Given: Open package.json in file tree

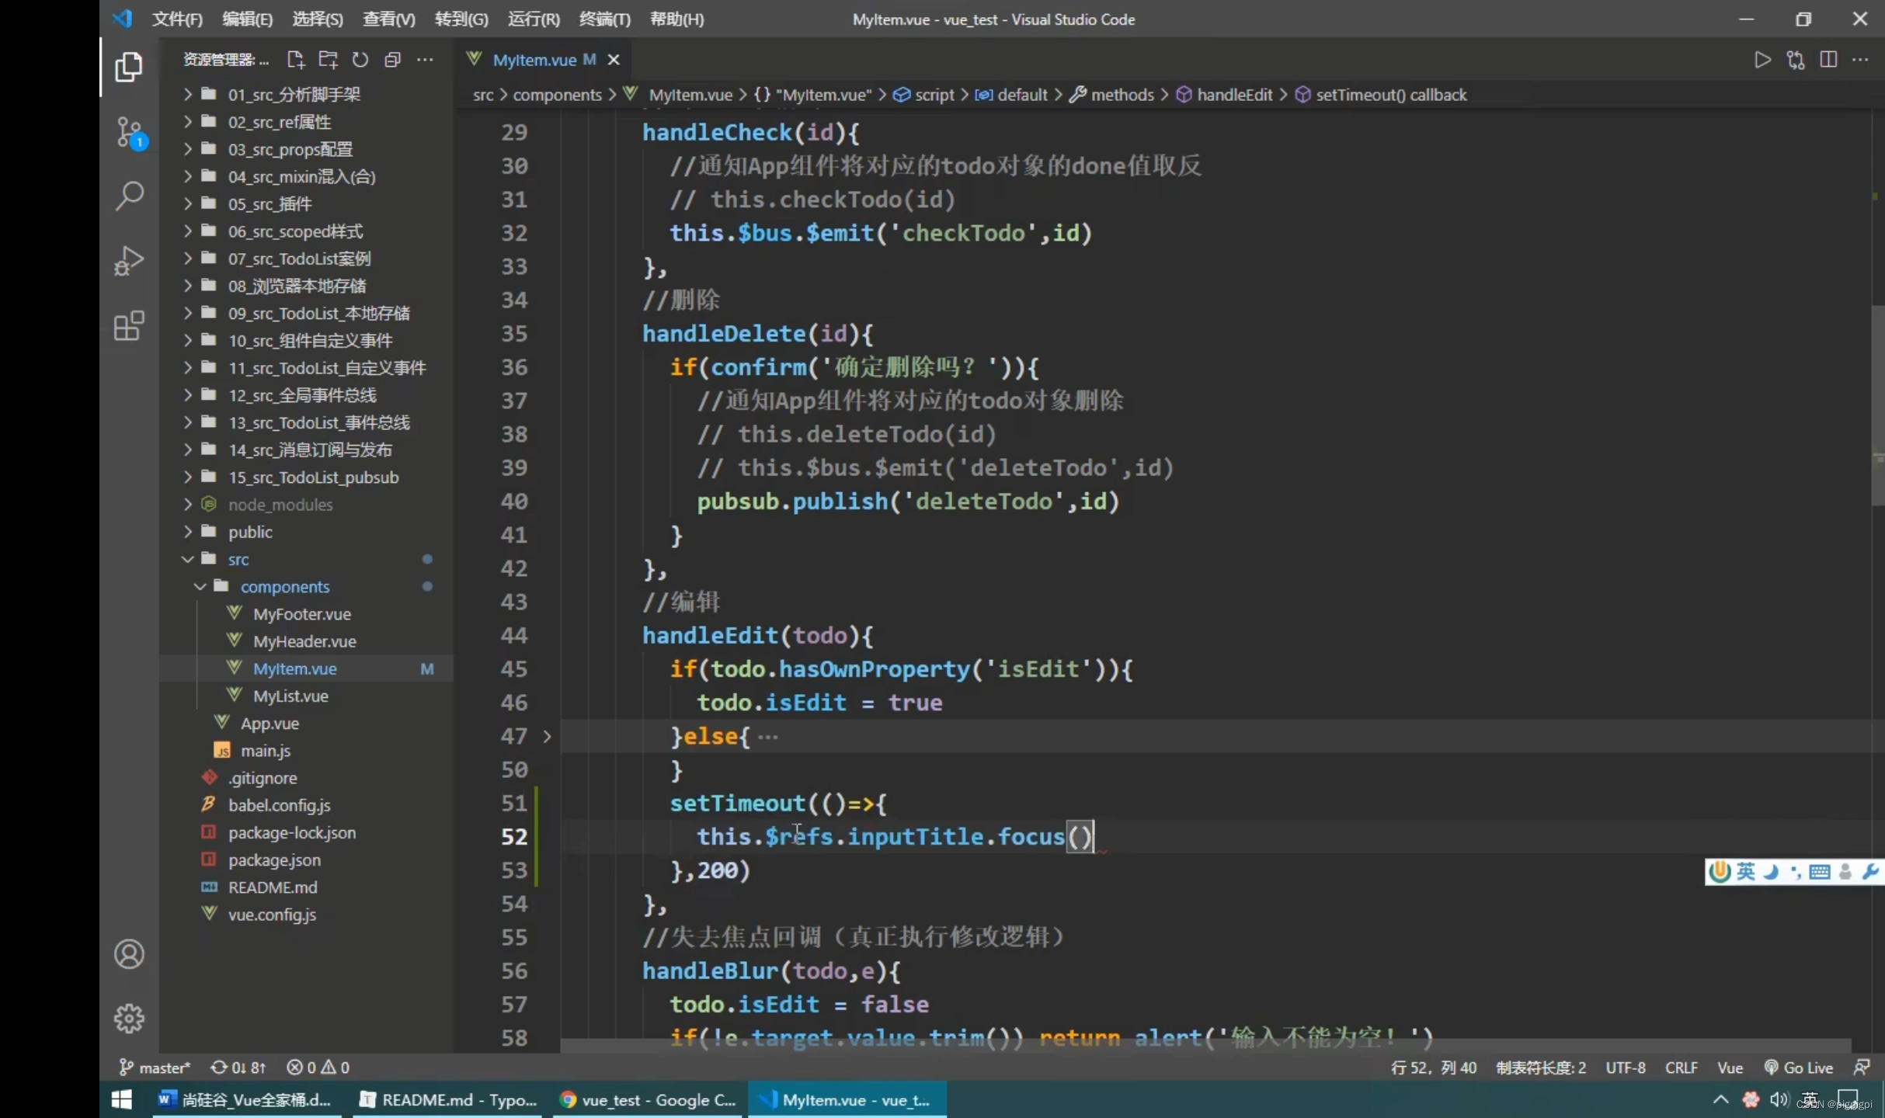Looking at the screenshot, I should click(x=274, y=860).
